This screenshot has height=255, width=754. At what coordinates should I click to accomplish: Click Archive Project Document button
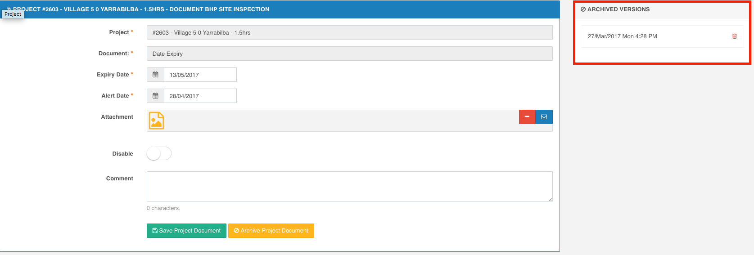click(x=271, y=231)
